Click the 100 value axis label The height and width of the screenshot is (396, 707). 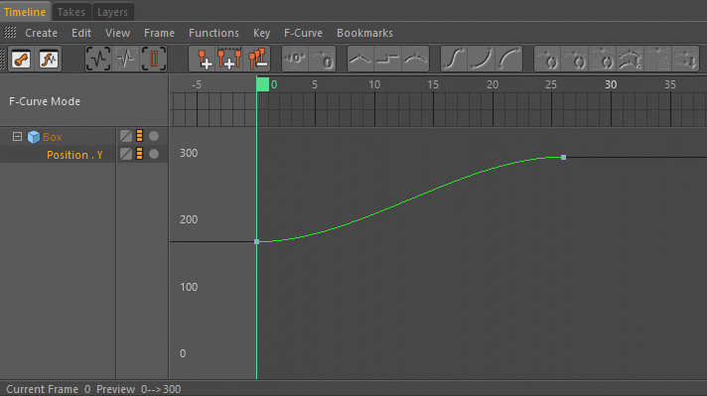point(189,287)
